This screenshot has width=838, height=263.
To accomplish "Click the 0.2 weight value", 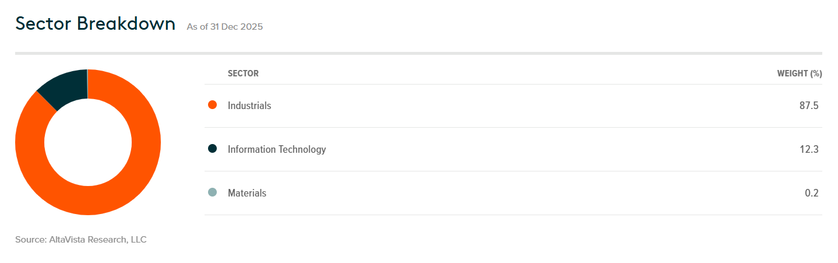I will [812, 193].
